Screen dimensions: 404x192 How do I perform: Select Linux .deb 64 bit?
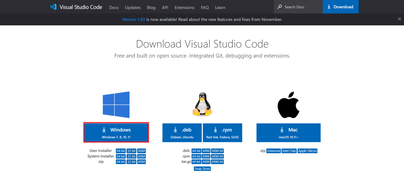point(196,151)
